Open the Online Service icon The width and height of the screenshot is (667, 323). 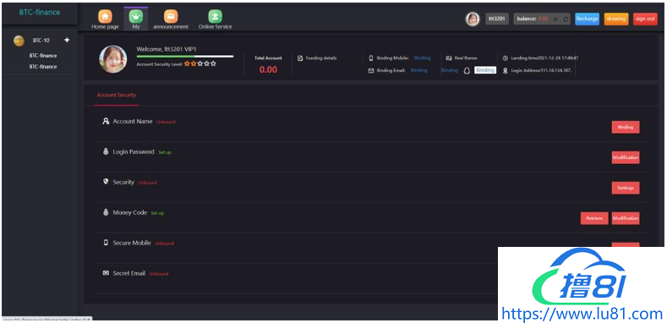click(x=215, y=17)
